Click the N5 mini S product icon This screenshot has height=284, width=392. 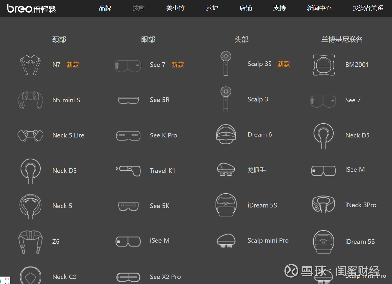point(30,100)
